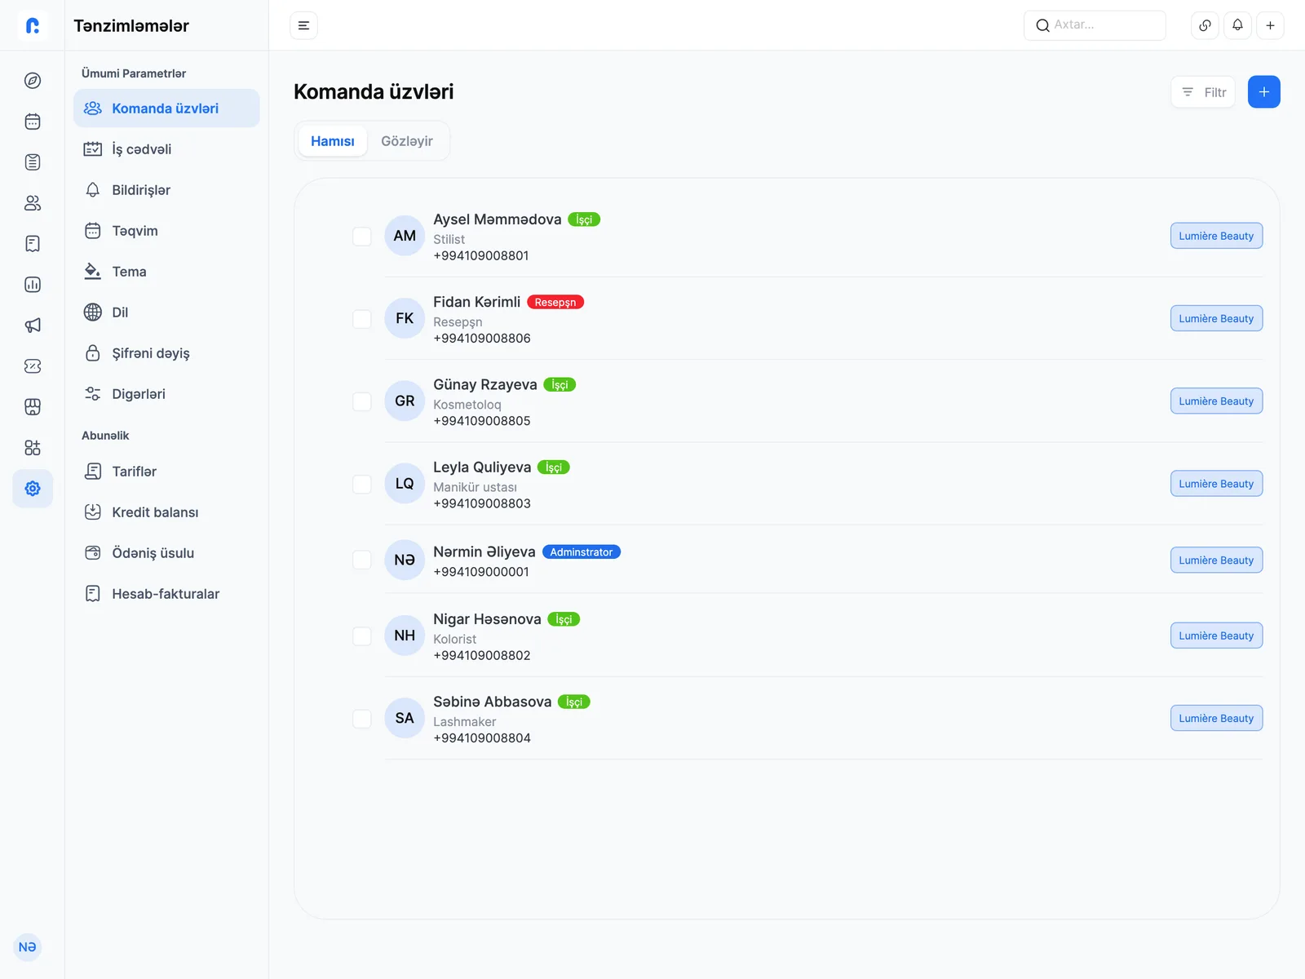This screenshot has height=979, width=1305.
Task: Open the NƏ user avatar at bottom left
Action: [x=28, y=947]
